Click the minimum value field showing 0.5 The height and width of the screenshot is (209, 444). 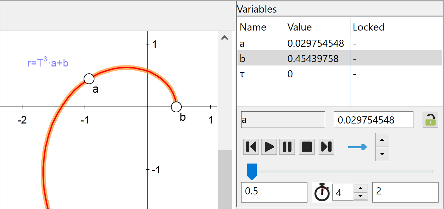pos(274,192)
